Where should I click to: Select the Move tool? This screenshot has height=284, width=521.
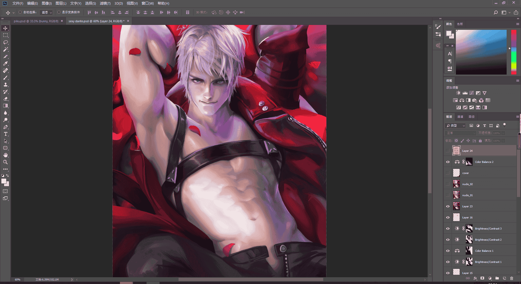pyautogui.click(x=5, y=28)
